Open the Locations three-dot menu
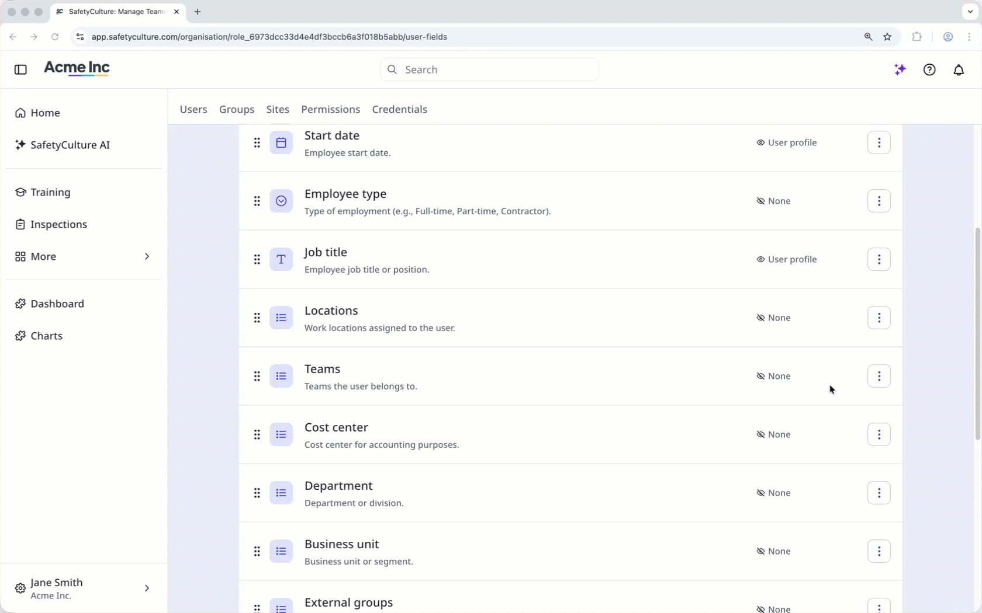Image resolution: width=982 pixels, height=613 pixels. 879,318
